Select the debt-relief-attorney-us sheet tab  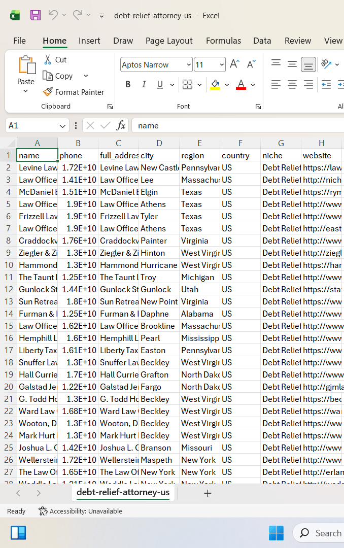pyautogui.click(x=123, y=492)
